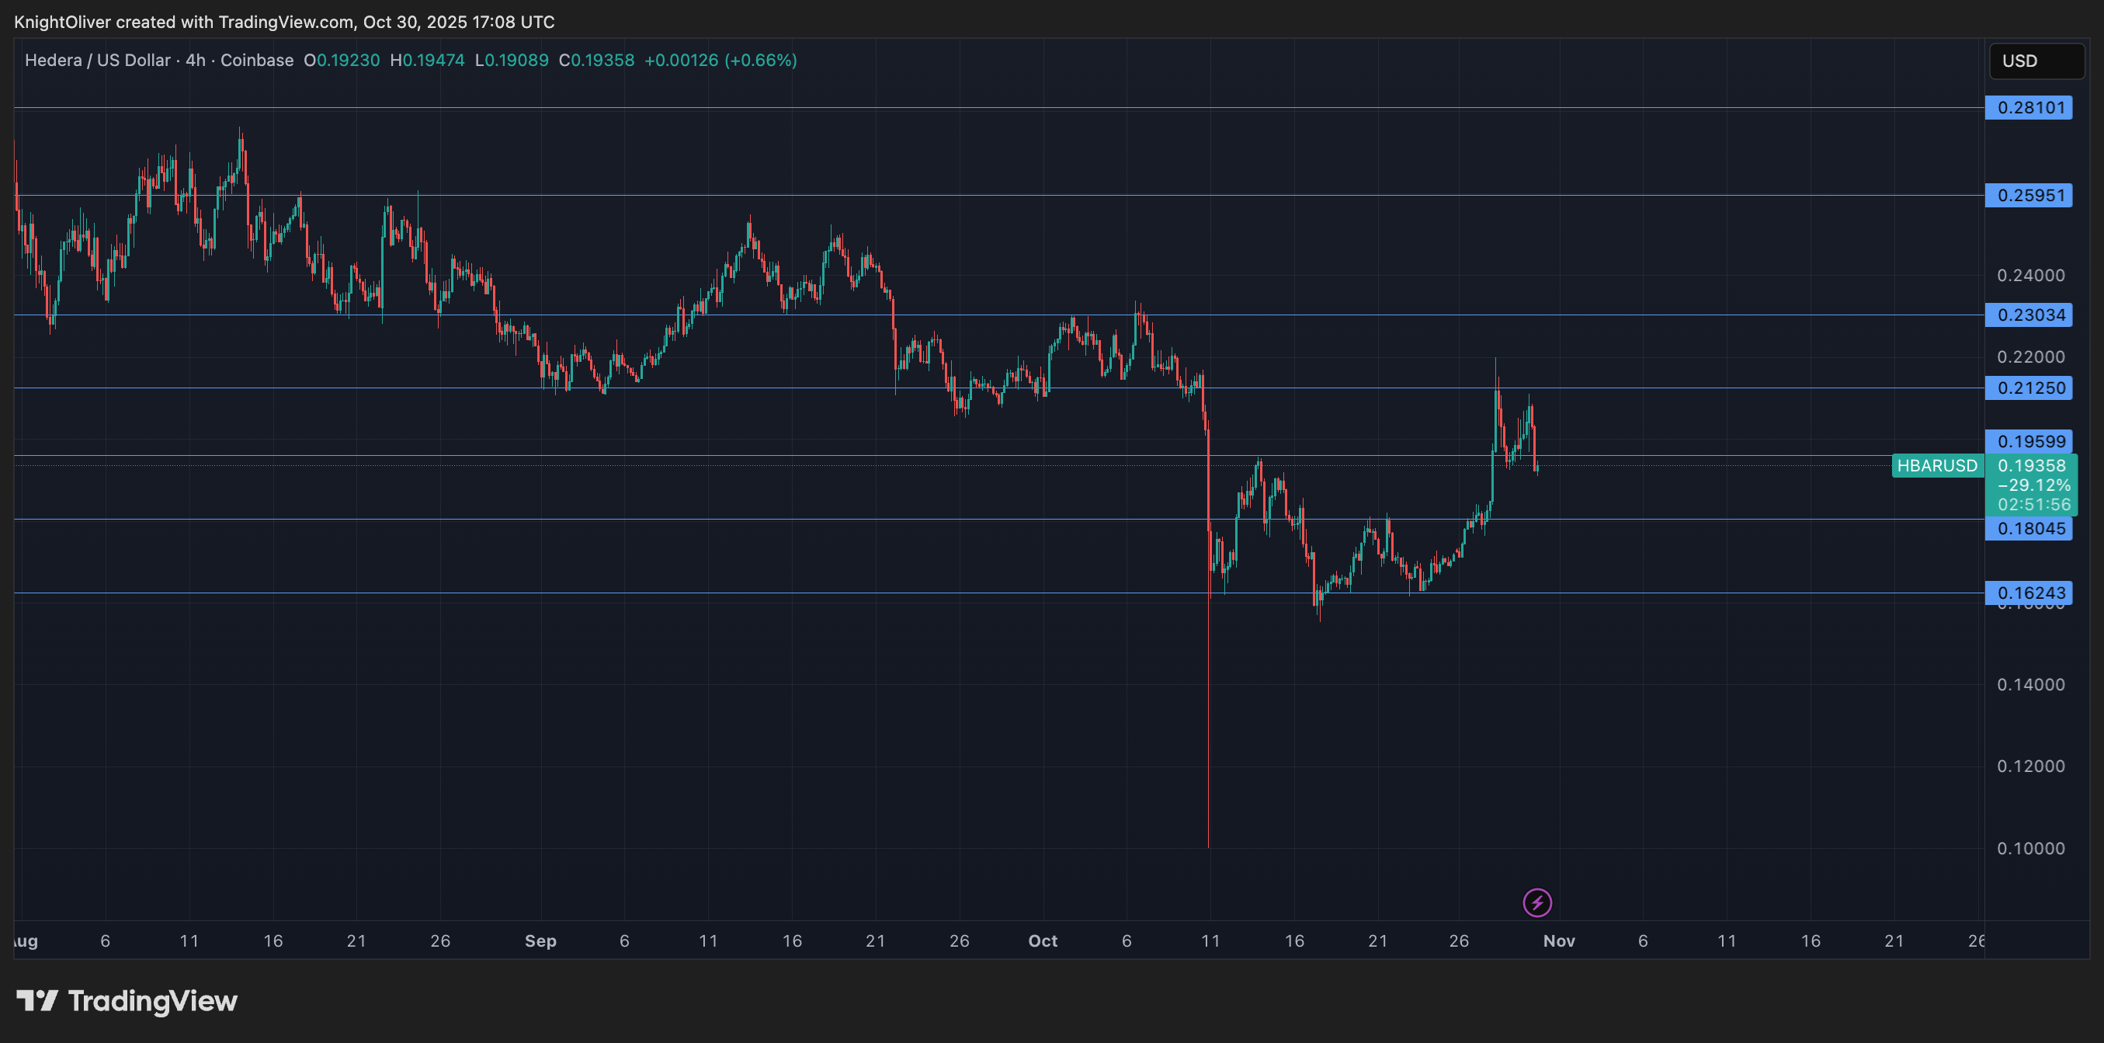Click the HBARUSD symbol tag
Screen dimensions: 2104x1043
(x=1936, y=465)
